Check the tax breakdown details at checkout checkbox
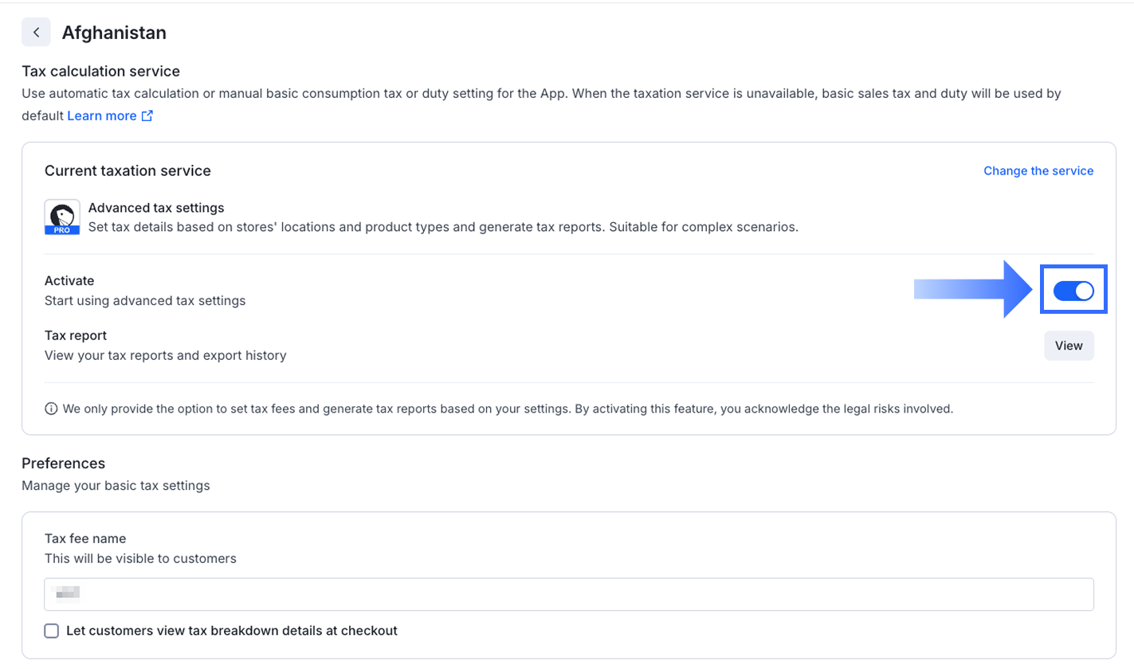Viewport: 1134px width, 669px height. point(52,631)
